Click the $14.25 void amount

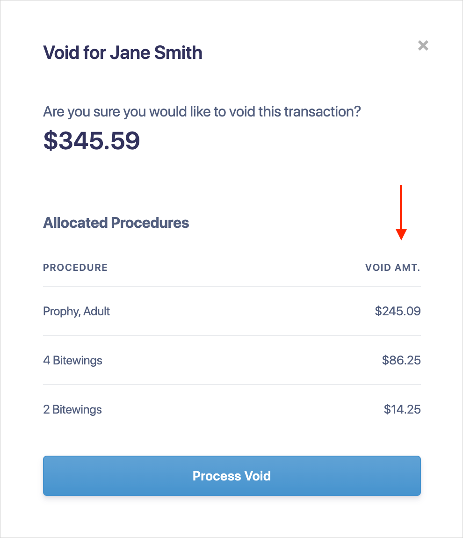tap(402, 409)
